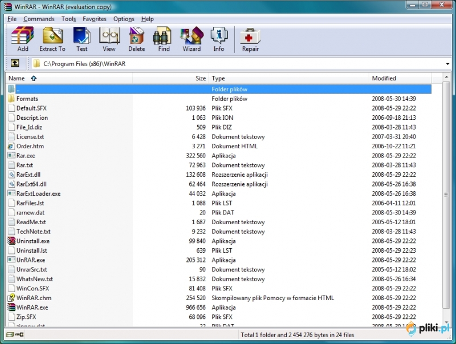Click the 2006-09-18 21:13 modified date
The image size is (456, 344).
394,118
